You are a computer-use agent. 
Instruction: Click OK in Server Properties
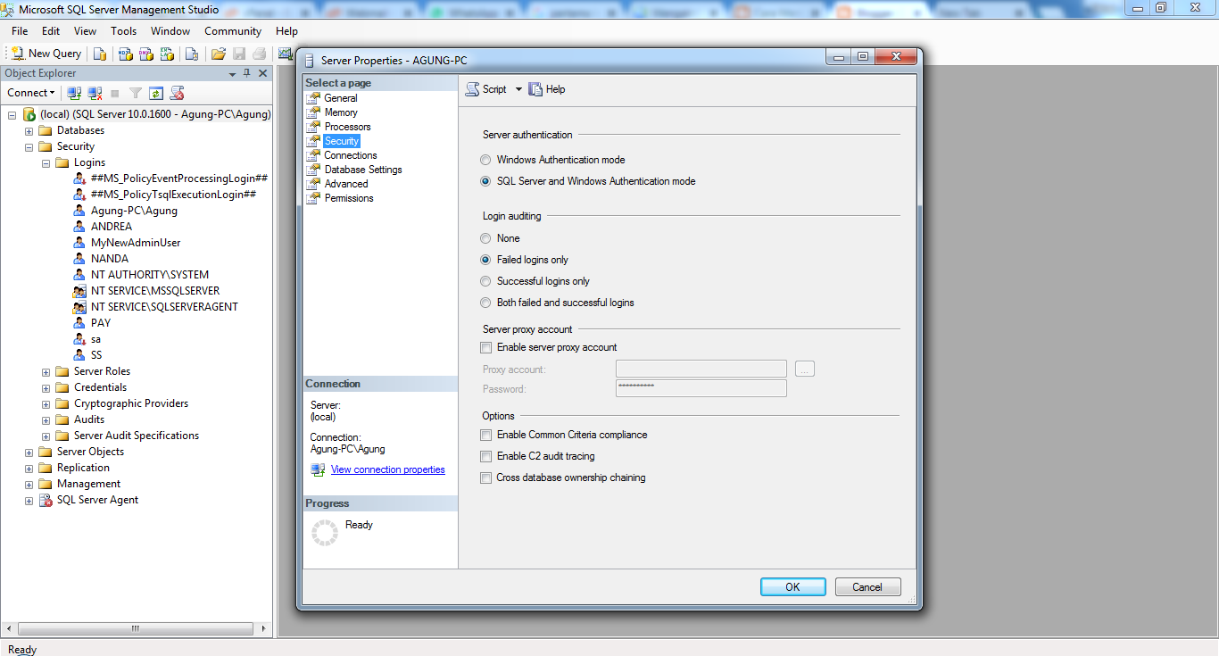(x=792, y=586)
